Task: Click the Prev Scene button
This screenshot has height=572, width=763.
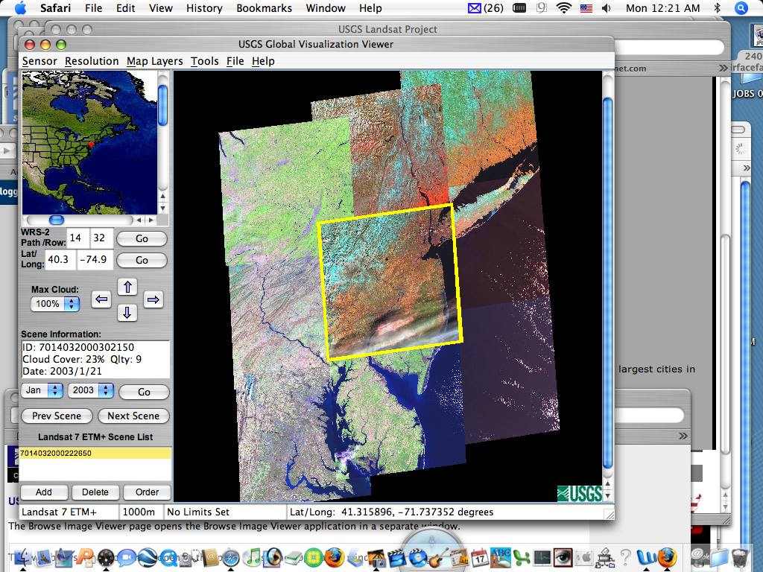Action: point(57,416)
